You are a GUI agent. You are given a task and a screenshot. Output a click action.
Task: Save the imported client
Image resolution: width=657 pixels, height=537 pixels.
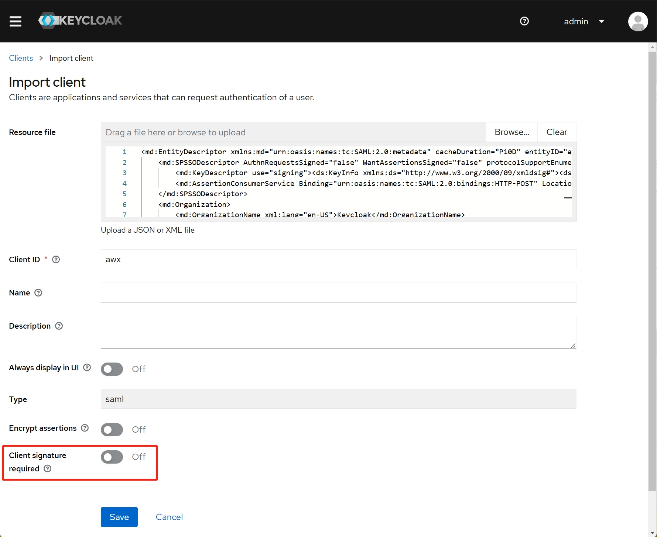pos(119,517)
